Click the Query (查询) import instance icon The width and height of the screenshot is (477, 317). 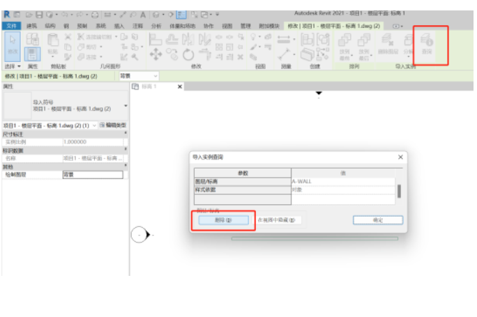coord(427,44)
